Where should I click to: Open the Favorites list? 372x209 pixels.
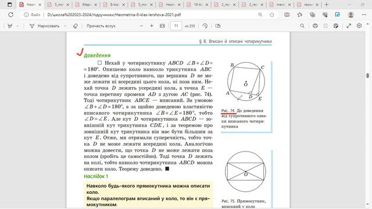(x=300, y=15)
